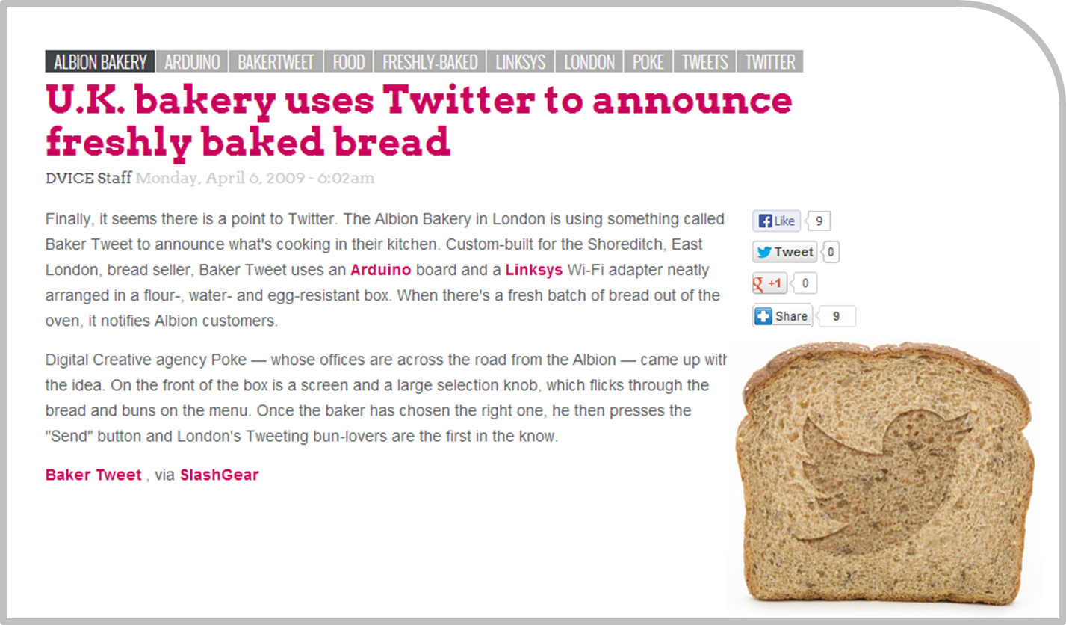Click the Twitter Tweet button

784,252
